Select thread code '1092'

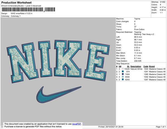pos(146,77)
